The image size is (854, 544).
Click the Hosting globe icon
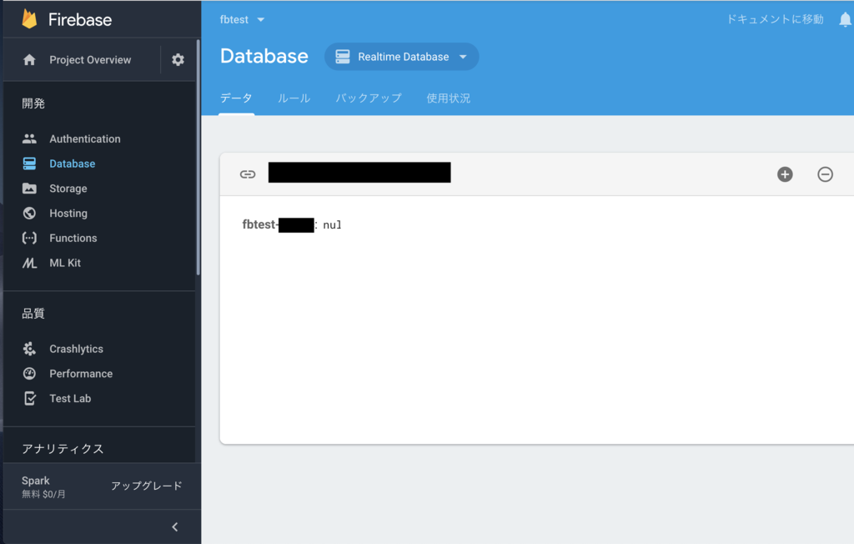pos(29,213)
